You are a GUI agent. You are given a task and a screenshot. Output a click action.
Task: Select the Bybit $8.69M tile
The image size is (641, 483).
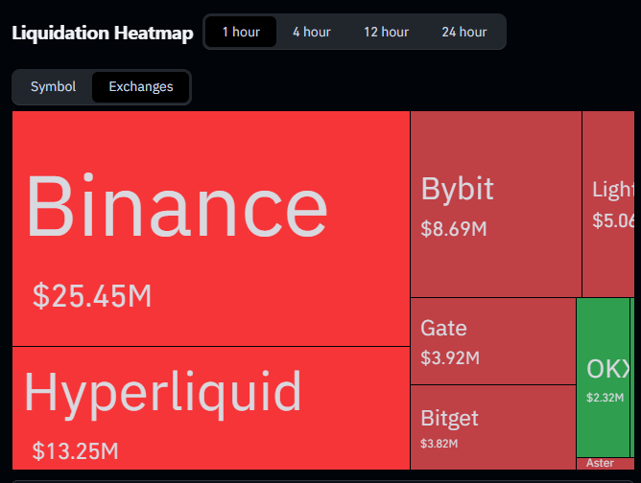point(496,204)
